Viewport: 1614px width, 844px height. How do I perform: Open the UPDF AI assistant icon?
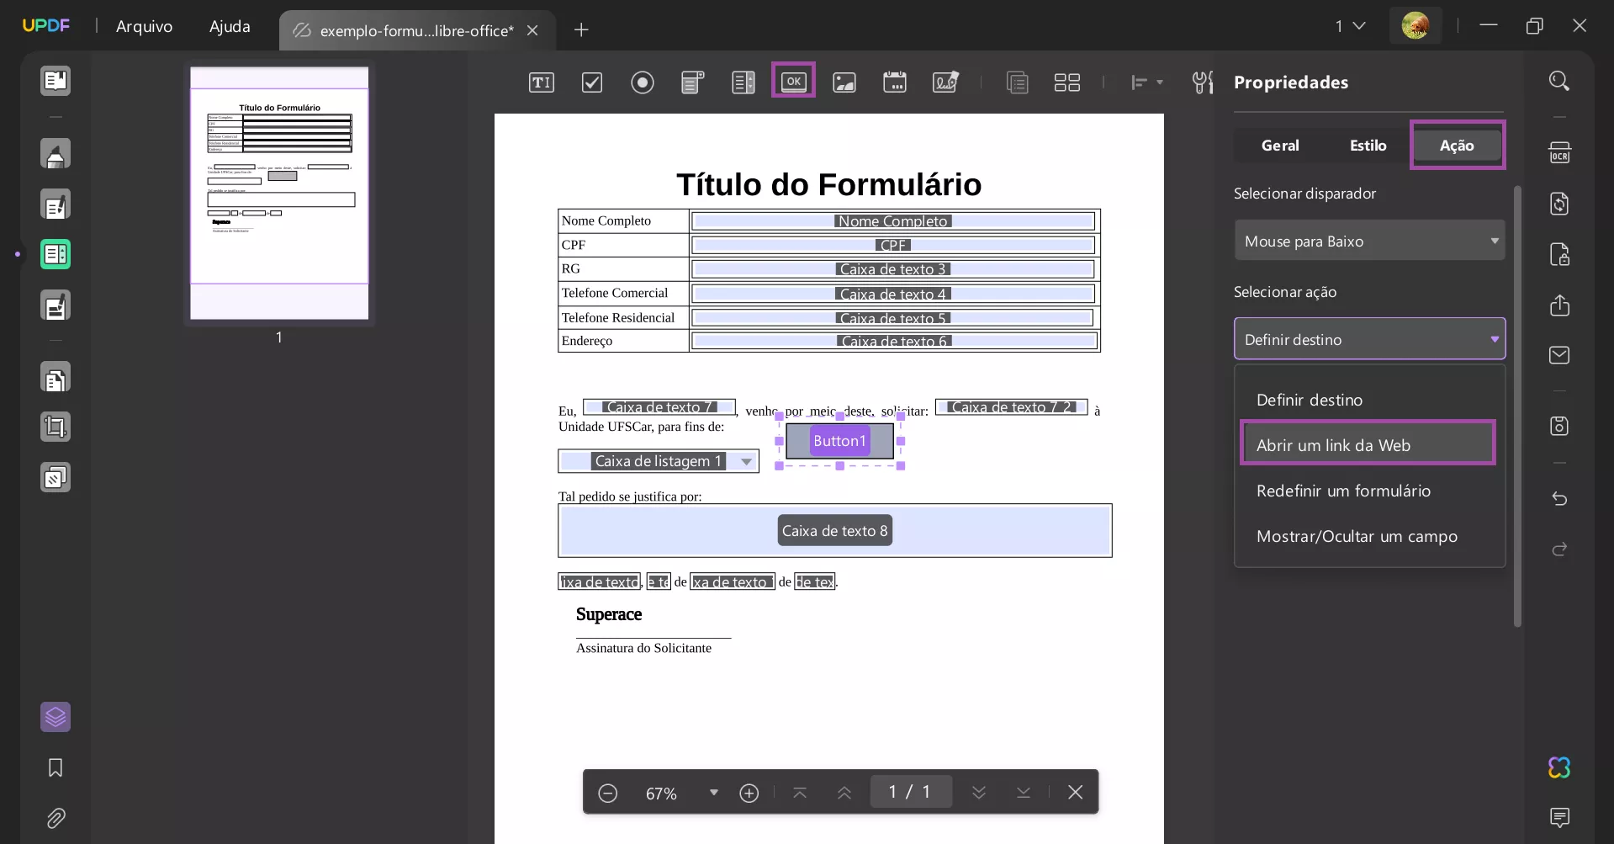[1559, 767]
